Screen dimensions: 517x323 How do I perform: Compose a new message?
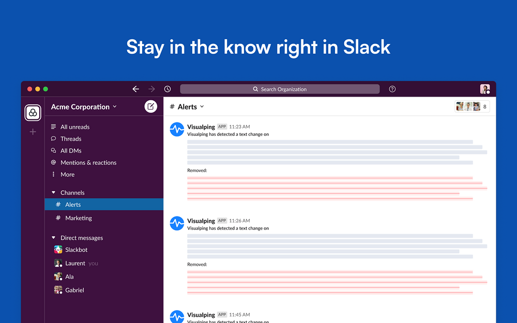coord(150,106)
